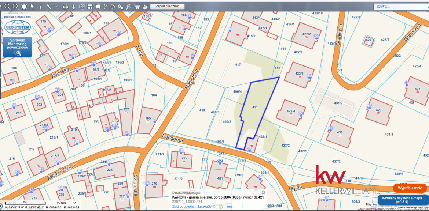Viewport: 429px width, 211px height.
Task: Click the printer icon in the toolbar
Action: point(65,7)
